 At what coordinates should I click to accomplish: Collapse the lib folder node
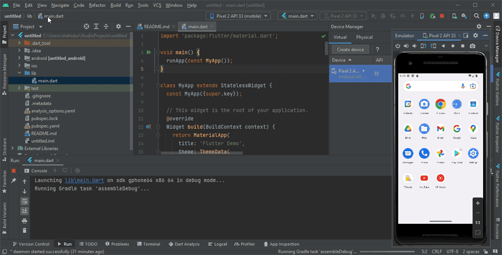tap(19, 73)
